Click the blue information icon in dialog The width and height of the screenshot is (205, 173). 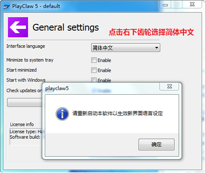pos(62,114)
